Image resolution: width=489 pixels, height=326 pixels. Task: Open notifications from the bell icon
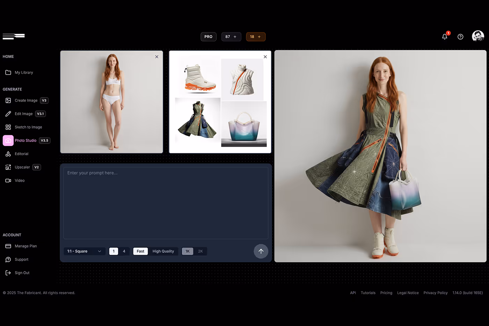pos(444,36)
